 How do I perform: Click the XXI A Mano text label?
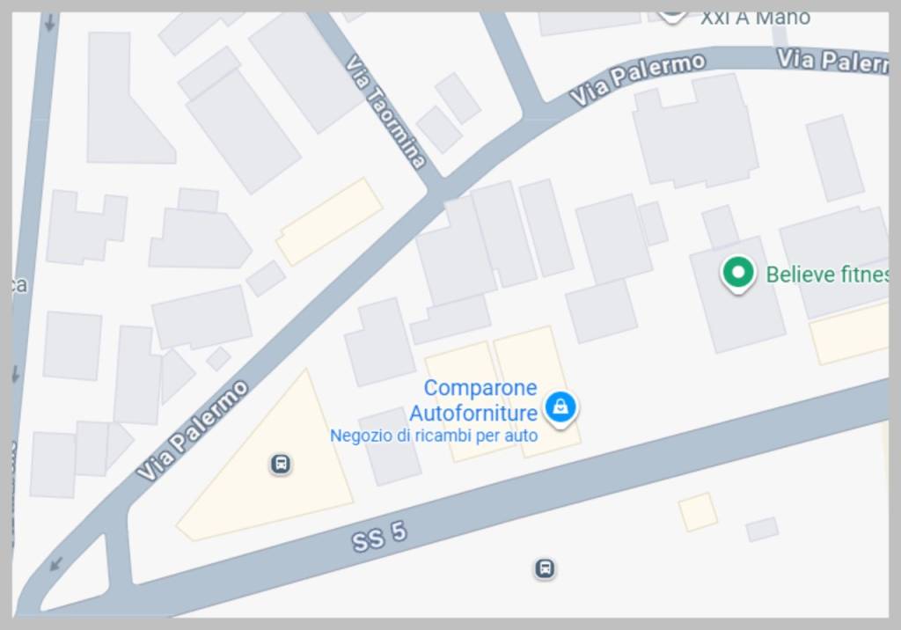pos(755,18)
